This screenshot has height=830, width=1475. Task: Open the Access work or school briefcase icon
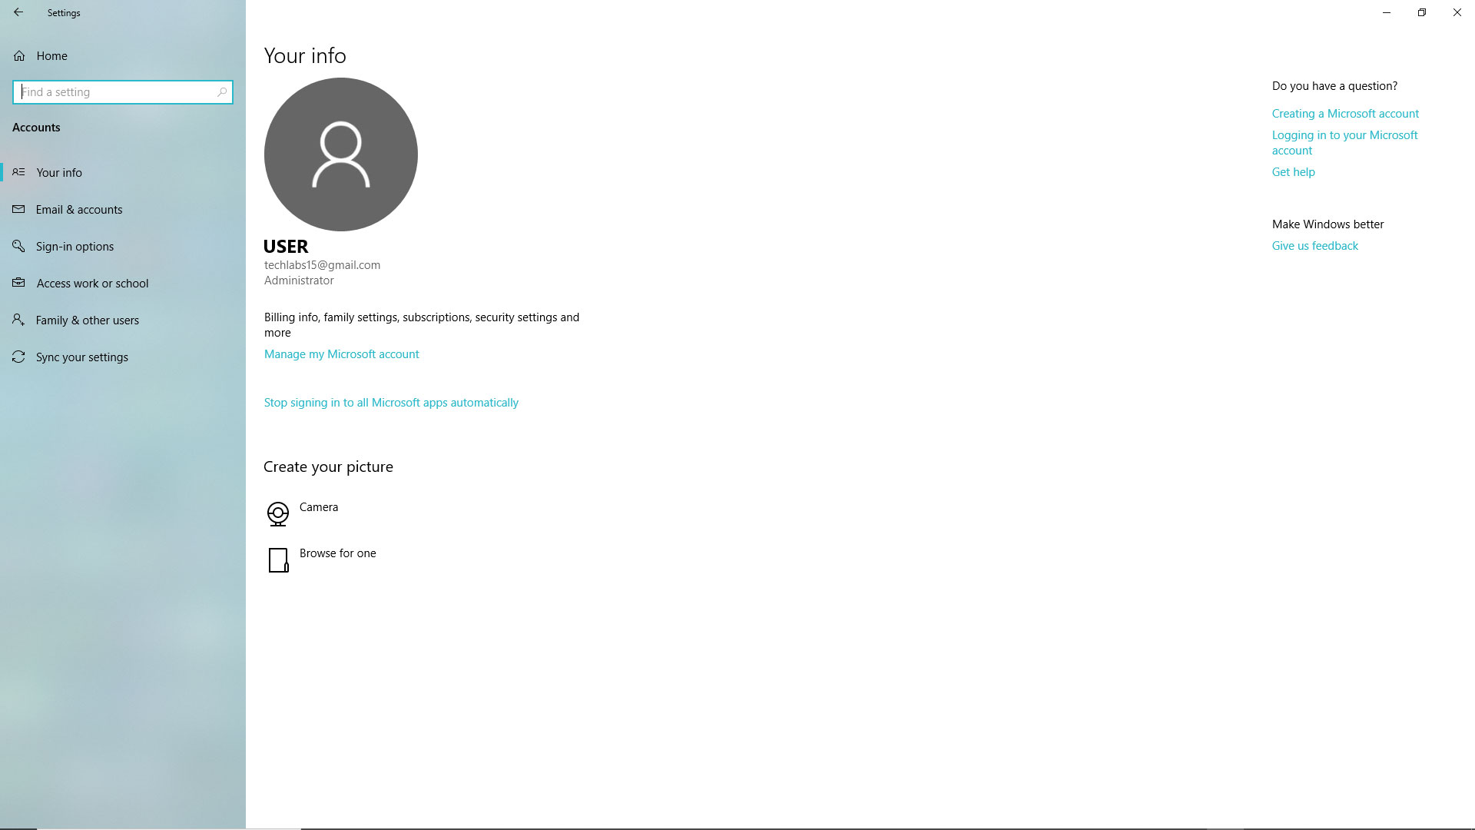[18, 283]
